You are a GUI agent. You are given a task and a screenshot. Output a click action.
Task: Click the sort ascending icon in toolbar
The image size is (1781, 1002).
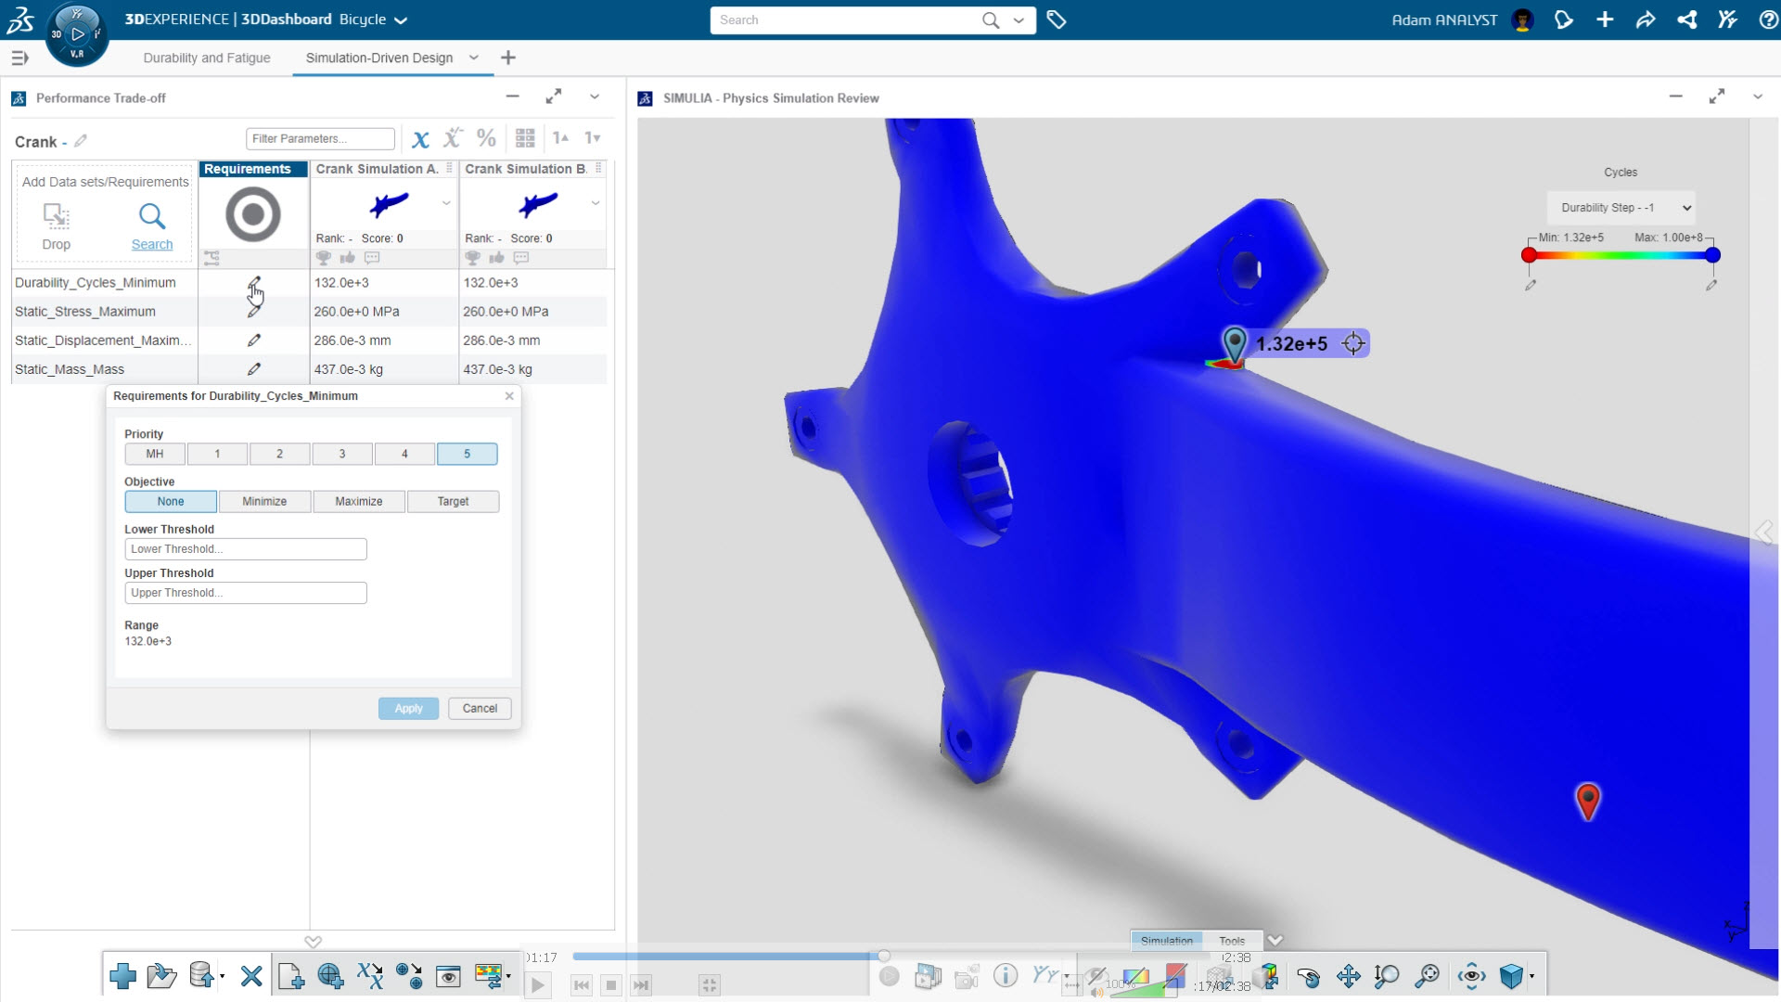click(x=561, y=137)
